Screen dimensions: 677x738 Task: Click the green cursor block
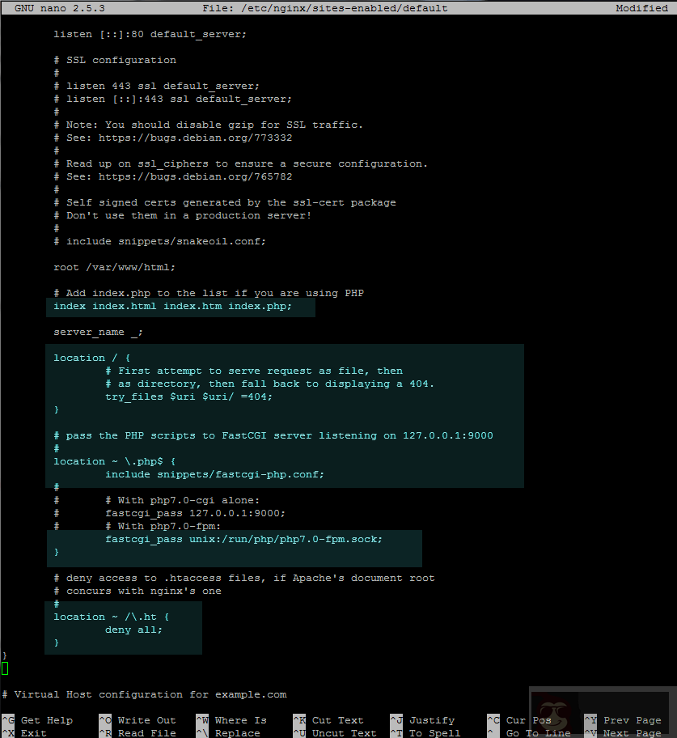pos(5,668)
